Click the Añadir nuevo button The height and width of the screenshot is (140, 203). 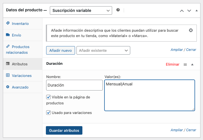point(61,50)
